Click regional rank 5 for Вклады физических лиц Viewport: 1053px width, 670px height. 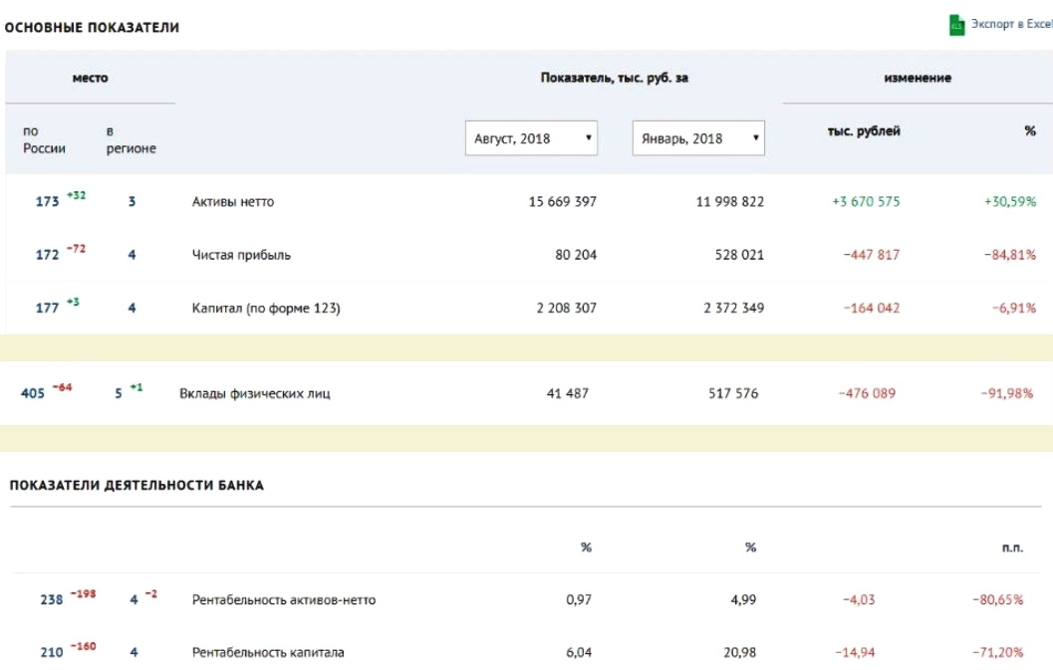tap(119, 393)
